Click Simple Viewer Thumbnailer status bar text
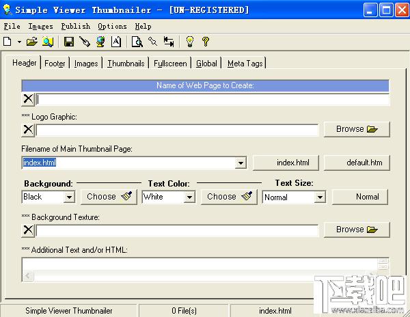This screenshot has width=410, height=317. click(69, 311)
